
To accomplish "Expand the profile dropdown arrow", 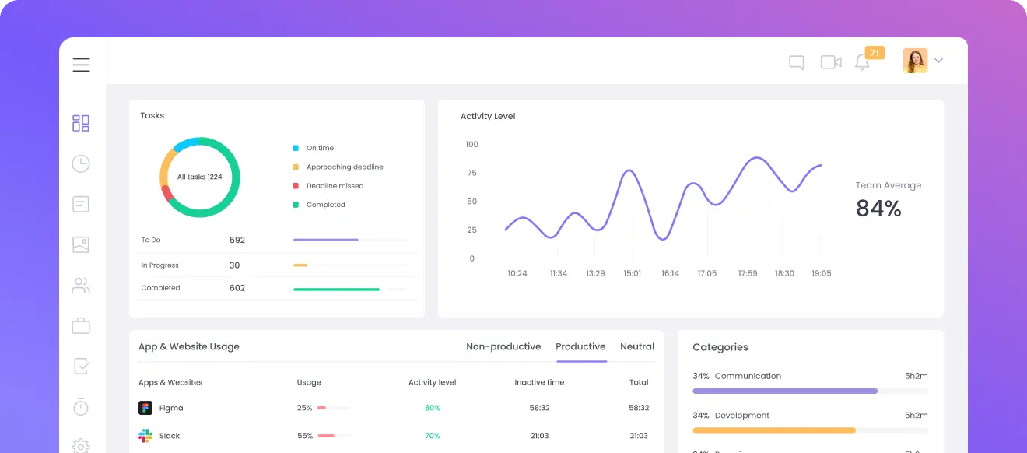I will [938, 60].
